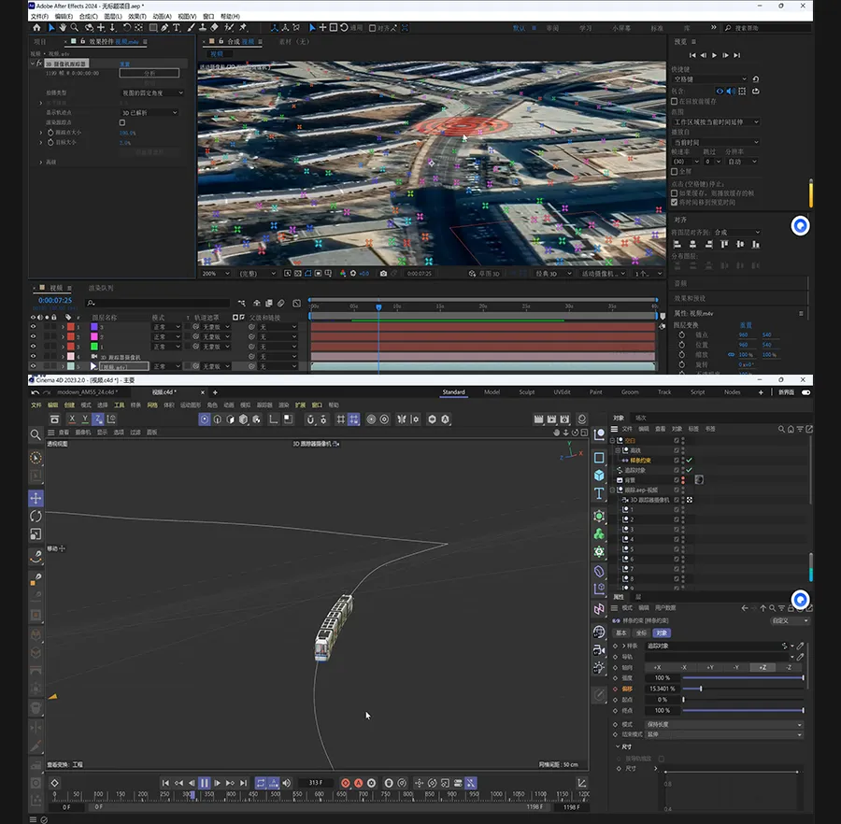Activate the Rotate tool in Cinema 4D sidebar
This screenshot has width=841, height=824.
click(36, 517)
